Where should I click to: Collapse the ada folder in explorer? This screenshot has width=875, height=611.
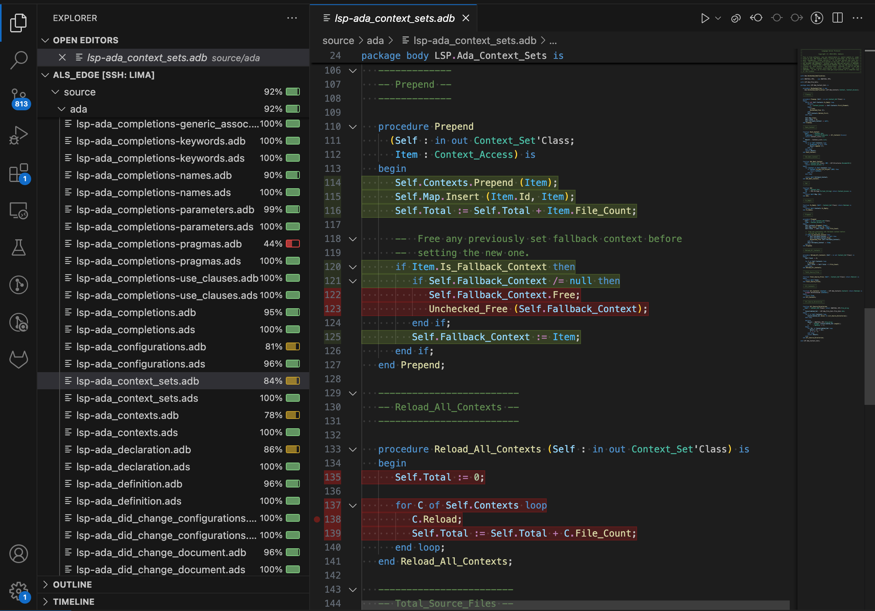62,109
